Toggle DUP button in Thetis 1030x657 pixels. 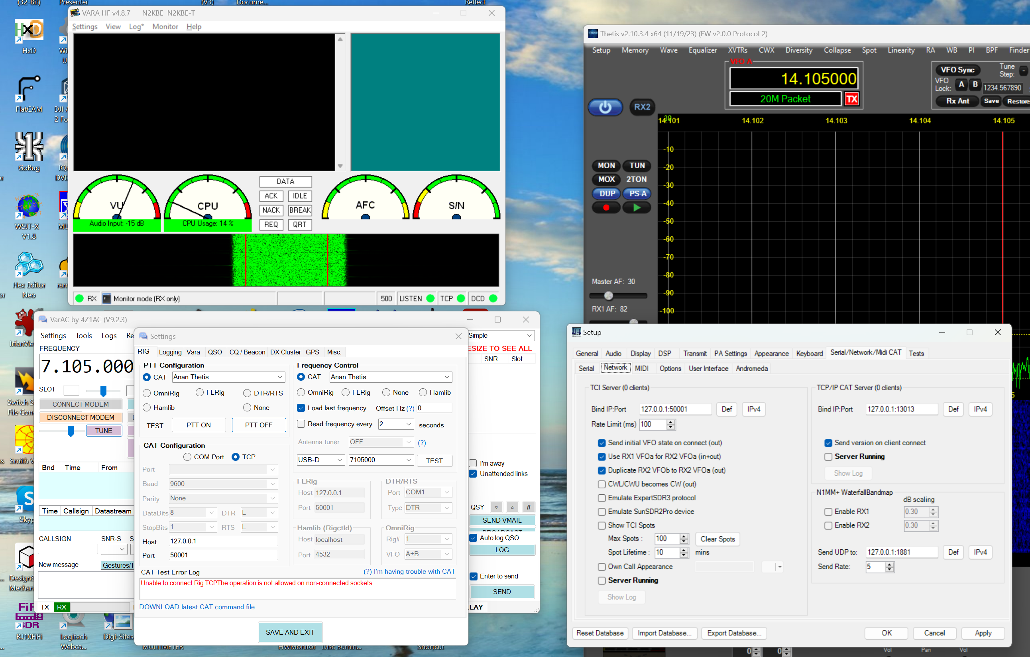pos(605,193)
